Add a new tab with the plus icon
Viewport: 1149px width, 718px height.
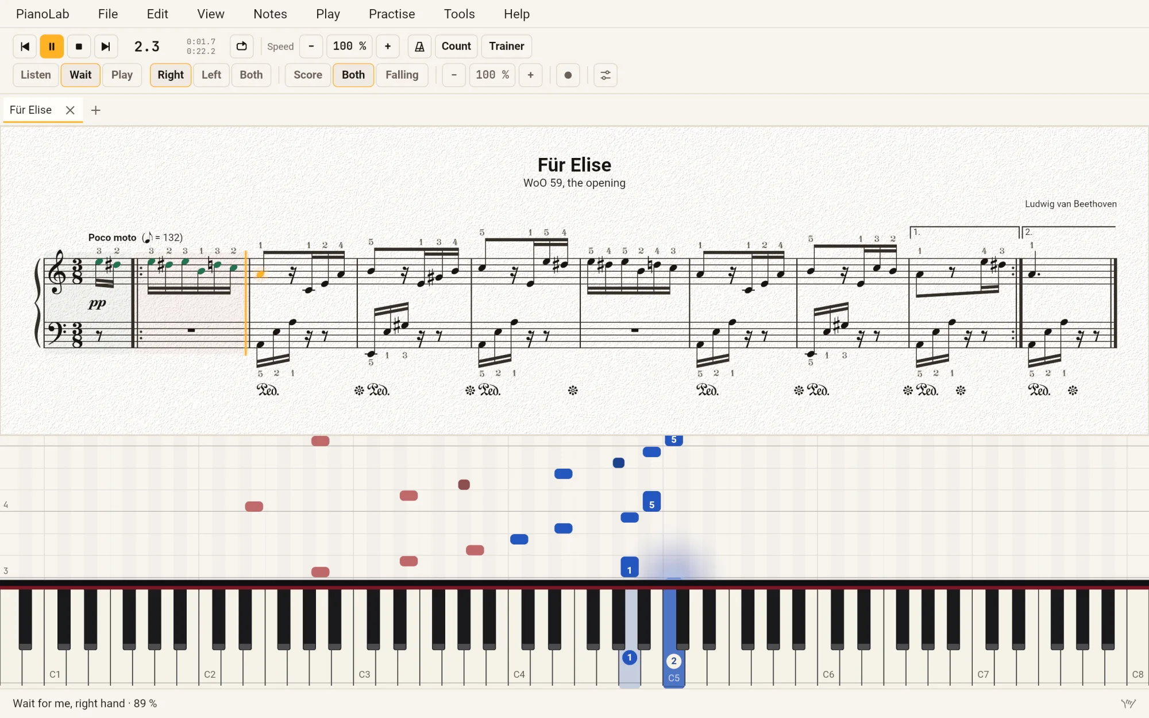point(96,110)
